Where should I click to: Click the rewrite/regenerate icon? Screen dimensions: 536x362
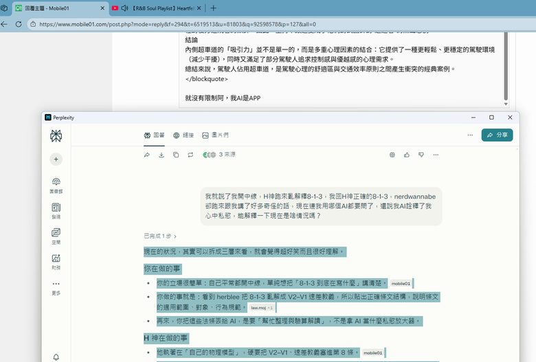click(x=190, y=155)
